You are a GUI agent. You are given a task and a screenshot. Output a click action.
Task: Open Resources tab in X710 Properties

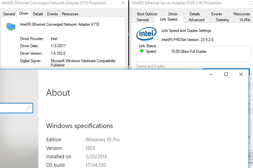coord(70,14)
